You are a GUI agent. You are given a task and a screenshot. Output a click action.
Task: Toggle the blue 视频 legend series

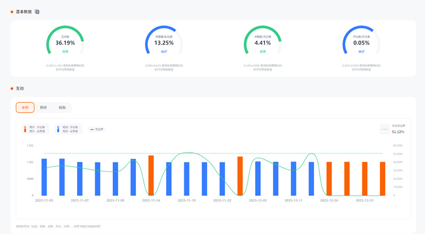click(68, 129)
